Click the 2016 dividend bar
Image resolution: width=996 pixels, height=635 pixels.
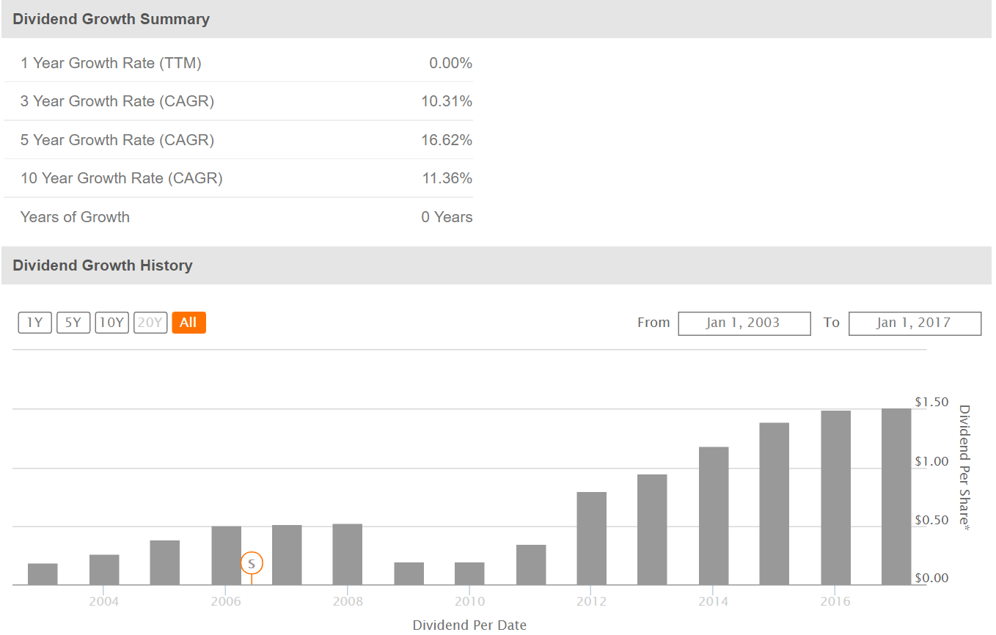click(x=836, y=498)
